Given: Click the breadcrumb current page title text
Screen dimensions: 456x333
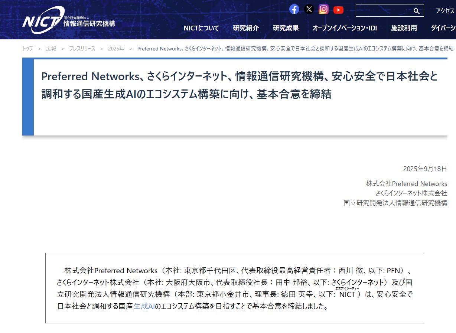Looking at the screenshot, I should (x=295, y=49).
